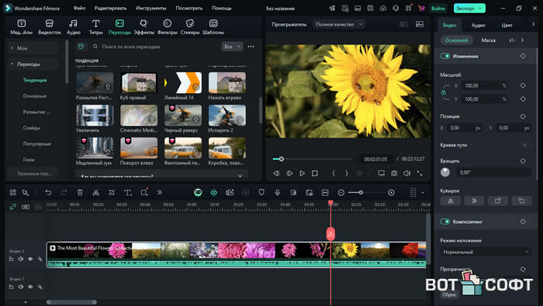Select the Куб правый transition thumbnail

point(139,83)
